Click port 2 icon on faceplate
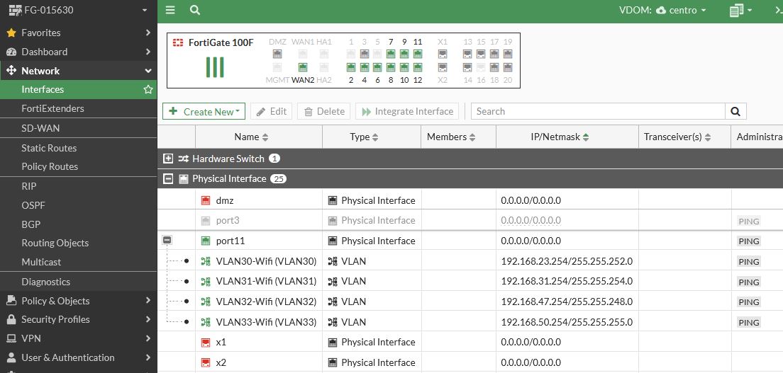This screenshot has width=783, height=373. pos(351,67)
